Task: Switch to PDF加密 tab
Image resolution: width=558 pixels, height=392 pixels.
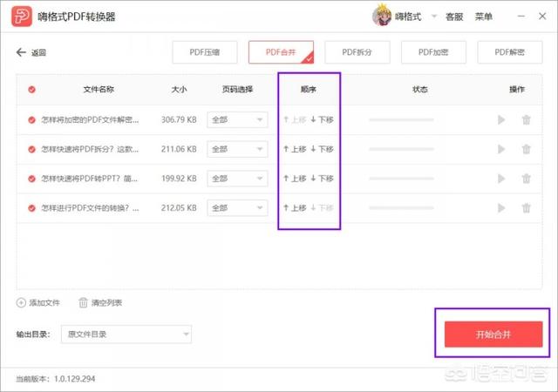Action: coord(433,52)
